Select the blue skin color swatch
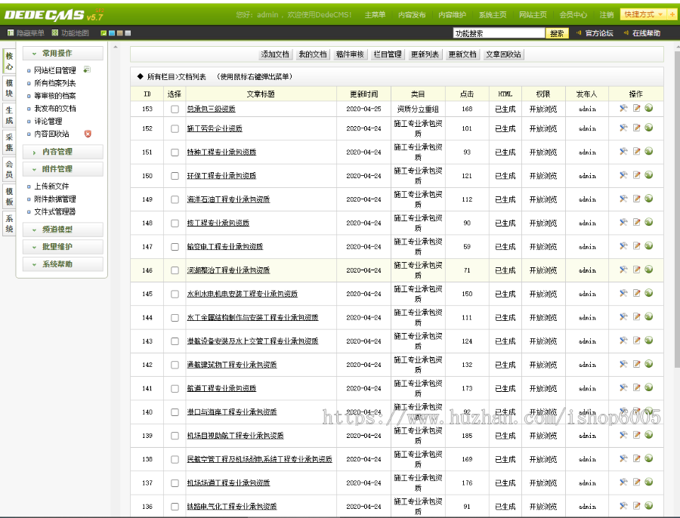The width and height of the screenshot is (680, 518). [112, 33]
